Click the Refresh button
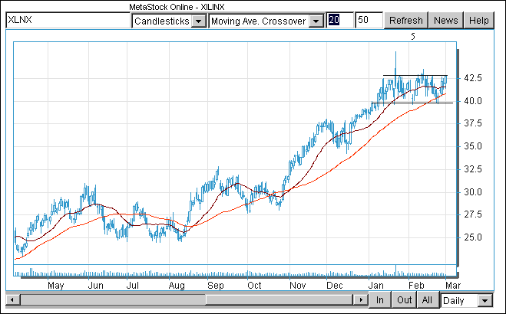 (406, 21)
